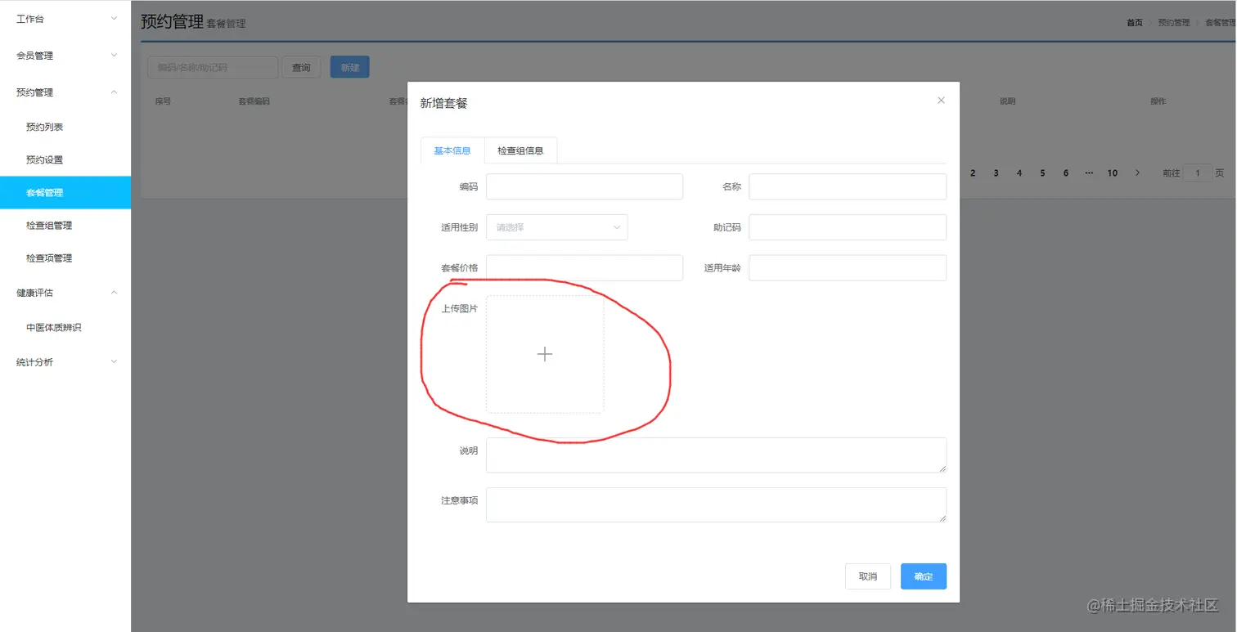
Task: Go to next page with the arrow
Action: (x=1137, y=173)
